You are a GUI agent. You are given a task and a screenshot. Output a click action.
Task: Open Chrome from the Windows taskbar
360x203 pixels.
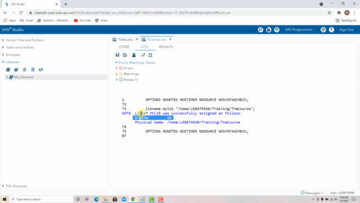tap(133, 199)
